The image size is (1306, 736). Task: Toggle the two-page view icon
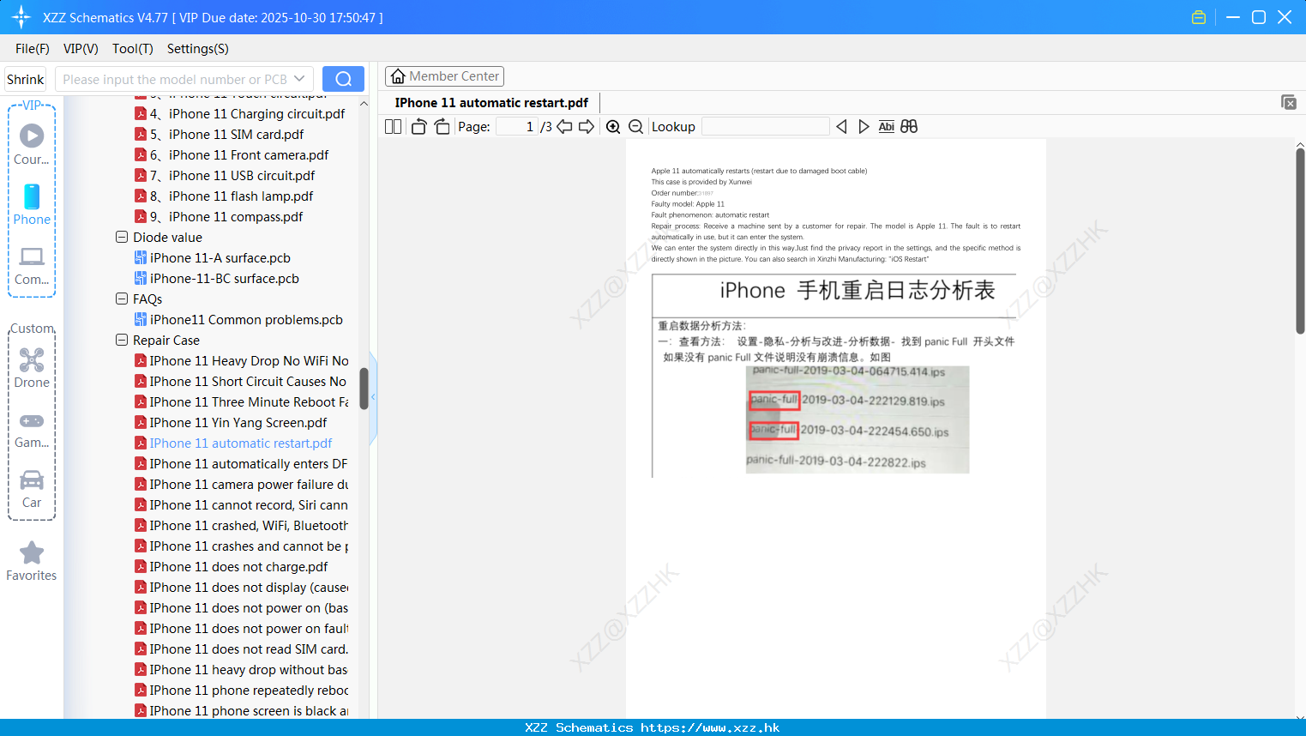tap(393, 126)
